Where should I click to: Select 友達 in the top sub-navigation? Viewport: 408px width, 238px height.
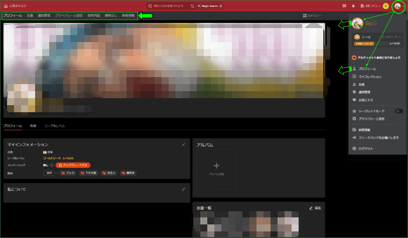pos(30,16)
